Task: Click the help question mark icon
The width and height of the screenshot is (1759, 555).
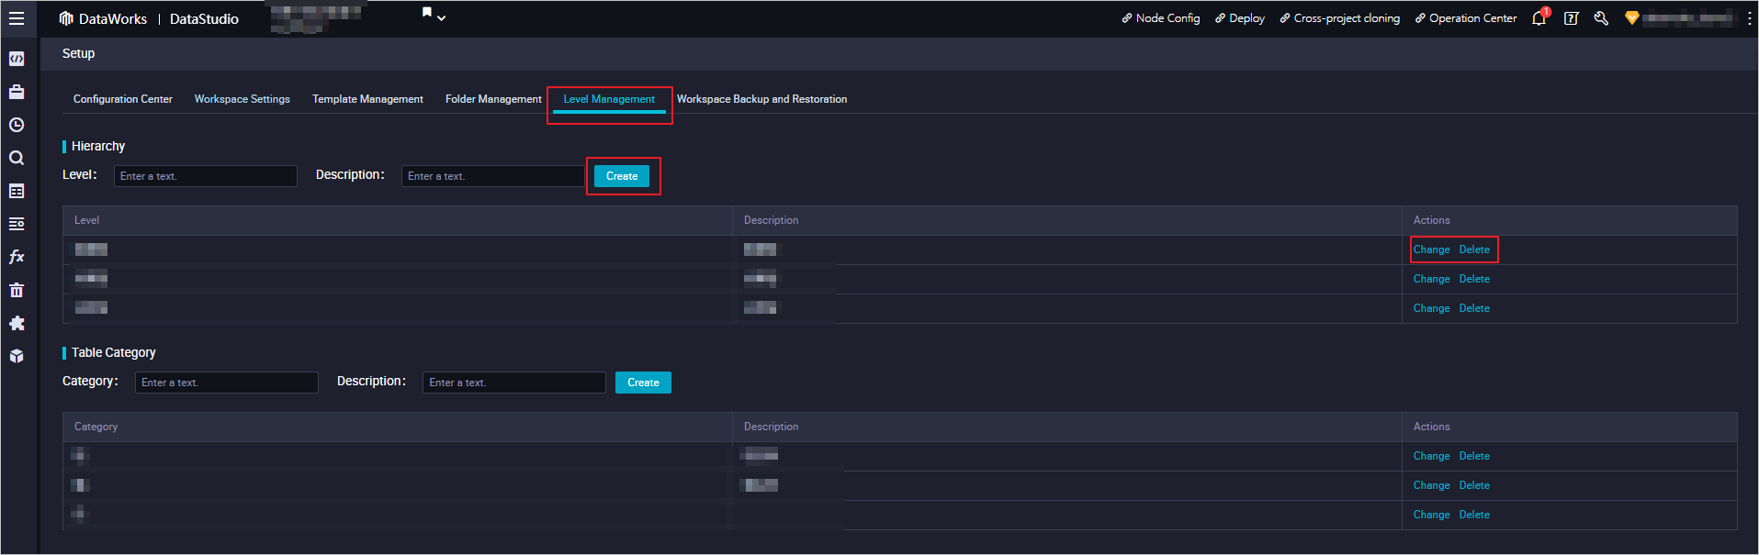Action: tap(1571, 18)
